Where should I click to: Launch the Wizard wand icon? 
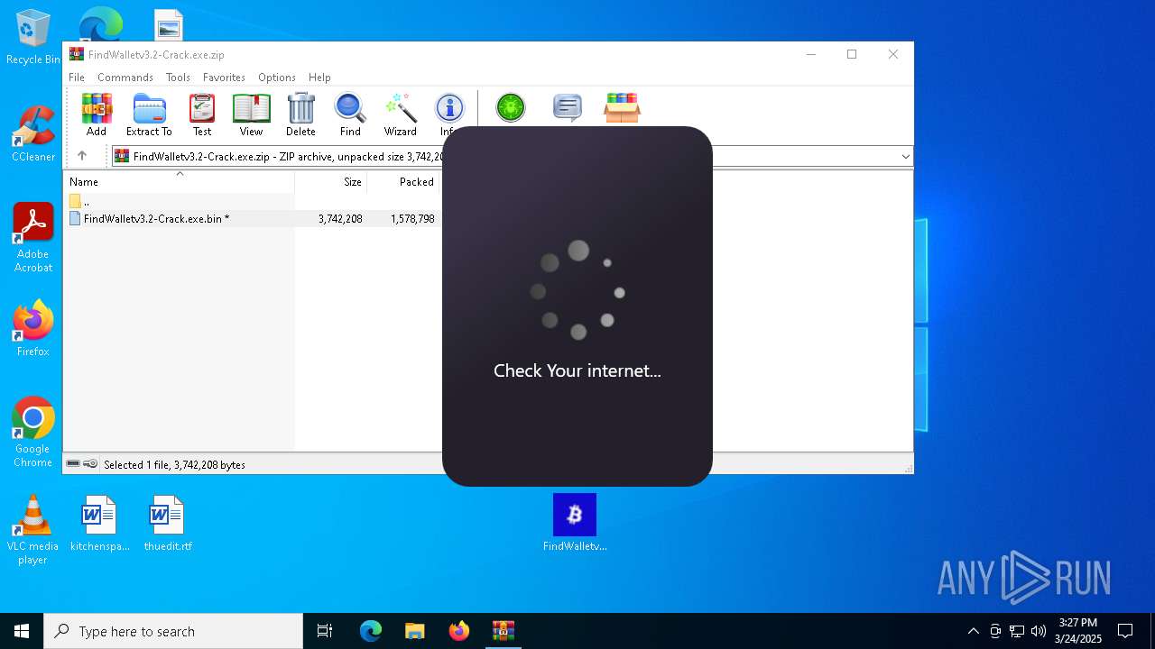tap(400, 114)
